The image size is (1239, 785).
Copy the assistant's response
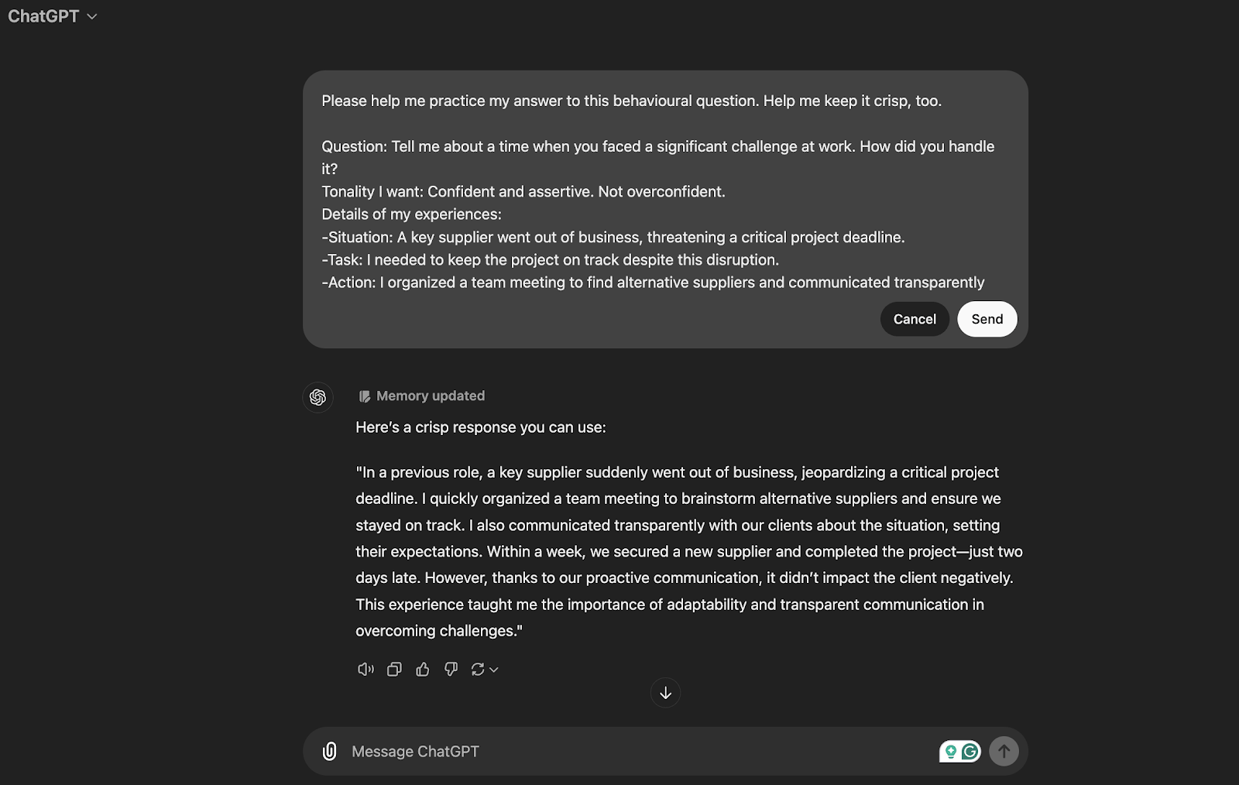[x=393, y=669]
